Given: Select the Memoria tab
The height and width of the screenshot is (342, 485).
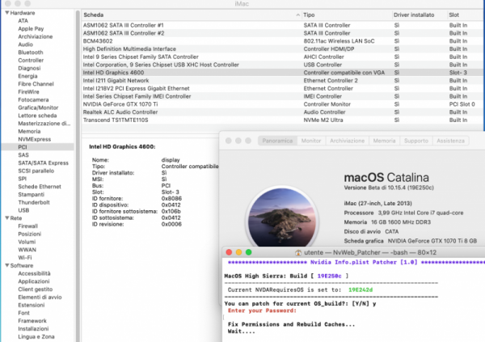Looking at the screenshot, I should [x=385, y=141].
